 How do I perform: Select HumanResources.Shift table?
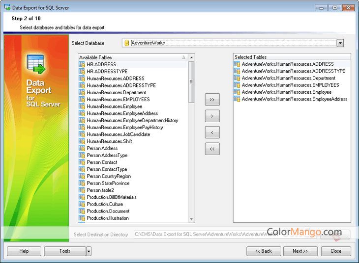tap(109, 141)
